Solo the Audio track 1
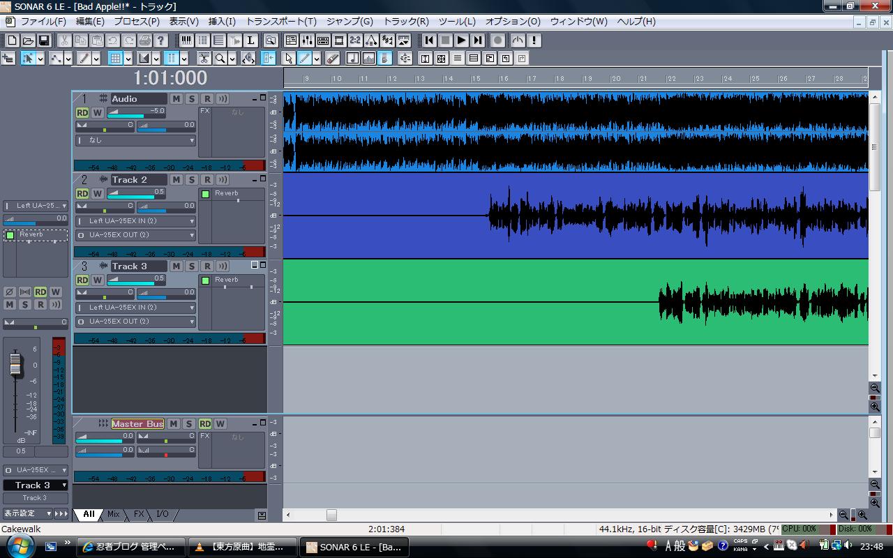 click(x=191, y=99)
